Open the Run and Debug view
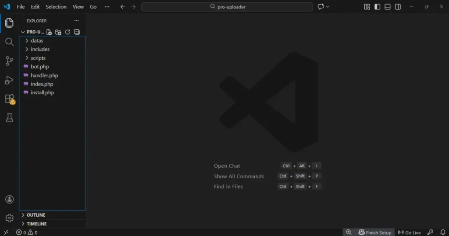Image resolution: width=449 pixels, height=236 pixels. point(9,80)
